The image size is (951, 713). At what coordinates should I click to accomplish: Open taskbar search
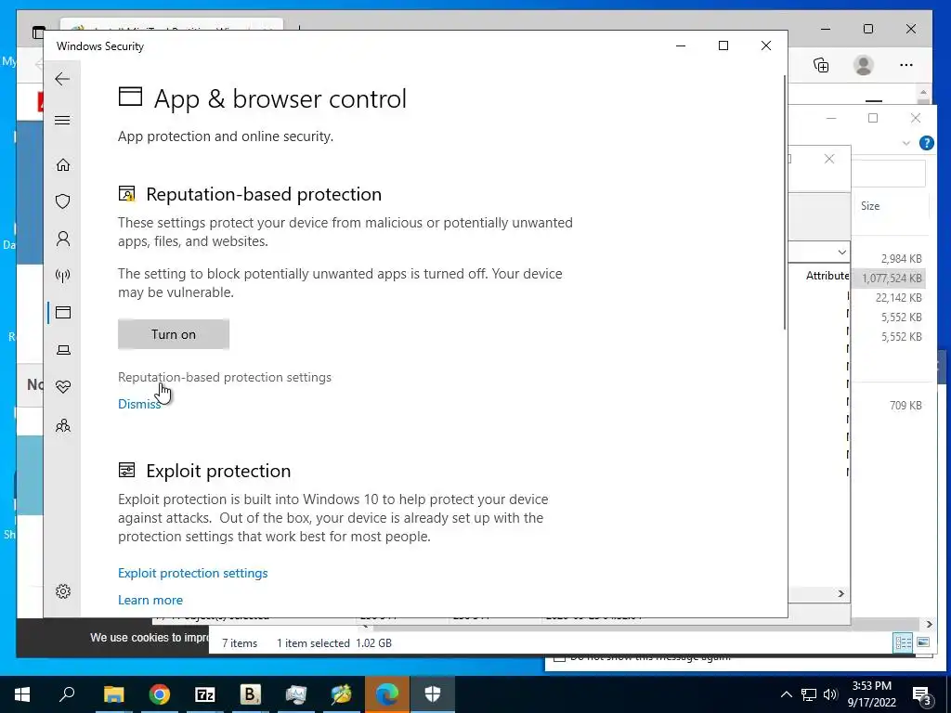tap(67, 694)
